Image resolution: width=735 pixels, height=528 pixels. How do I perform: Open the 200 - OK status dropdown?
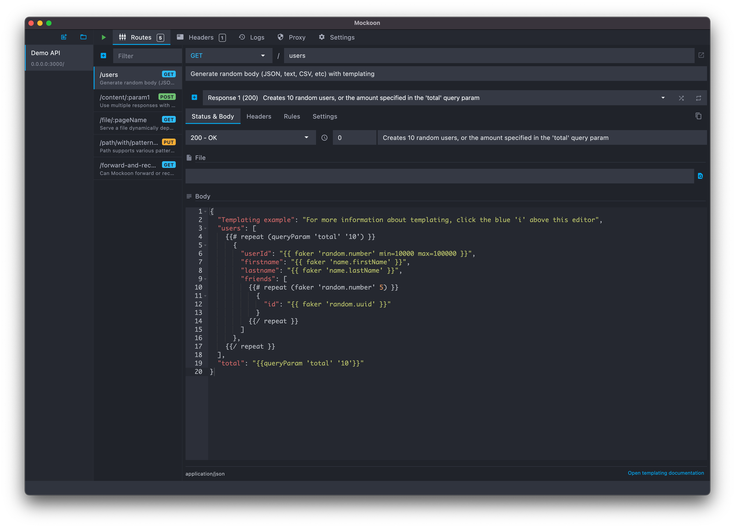(x=250, y=138)
